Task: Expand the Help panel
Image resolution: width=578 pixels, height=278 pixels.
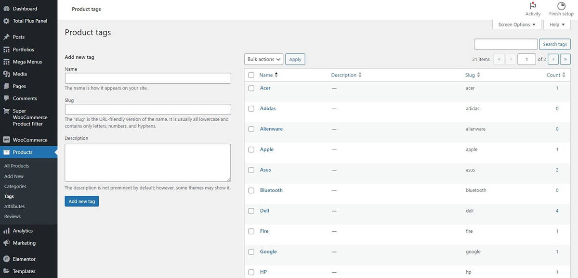Action: [x=557, y=25]
